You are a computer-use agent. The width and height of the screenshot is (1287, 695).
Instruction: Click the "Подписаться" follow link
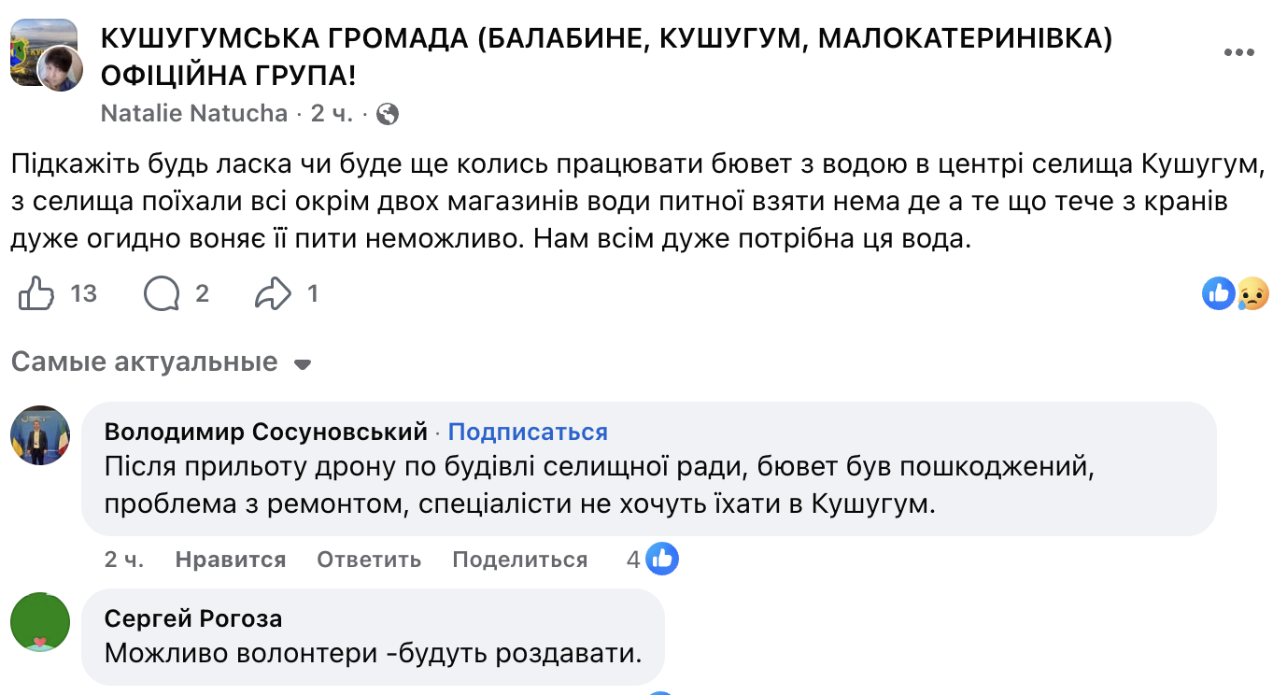pyautogui.click(x=528, y=433)
